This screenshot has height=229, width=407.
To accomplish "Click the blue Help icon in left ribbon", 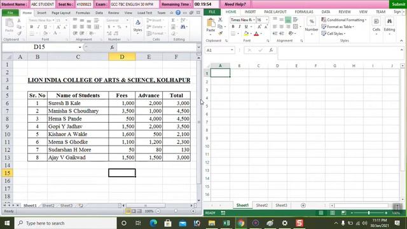I will pos(178,13).
